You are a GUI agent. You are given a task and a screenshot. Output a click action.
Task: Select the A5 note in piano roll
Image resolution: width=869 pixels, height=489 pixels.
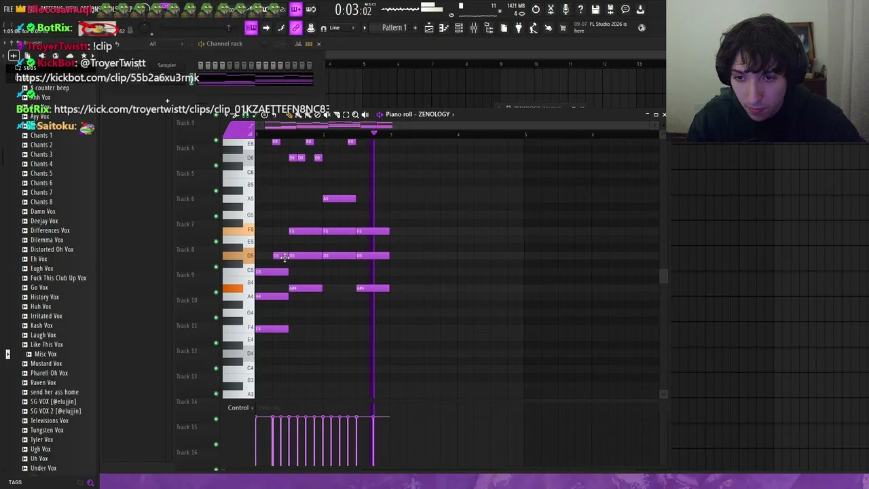click(x=339, y=198)
